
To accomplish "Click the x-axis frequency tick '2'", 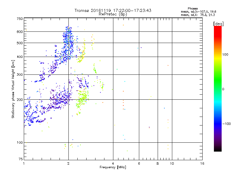I will 68,163.
